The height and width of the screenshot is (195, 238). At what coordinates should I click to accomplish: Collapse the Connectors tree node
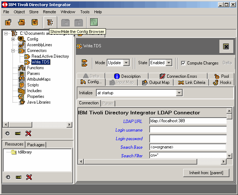[x=13, y=51]
